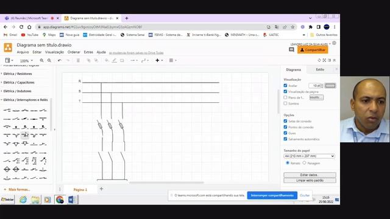Open the connection arrow style dropdown
Viewport: 390px width, 219px height.
[134, 60]
